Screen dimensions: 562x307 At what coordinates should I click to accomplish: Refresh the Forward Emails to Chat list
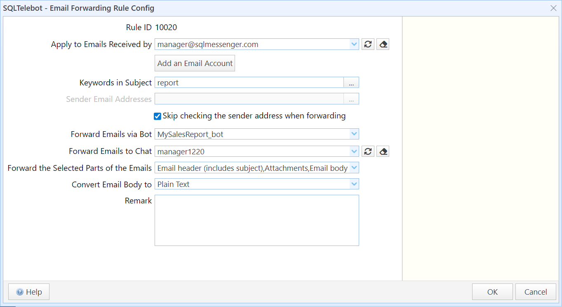pos(368,151)
